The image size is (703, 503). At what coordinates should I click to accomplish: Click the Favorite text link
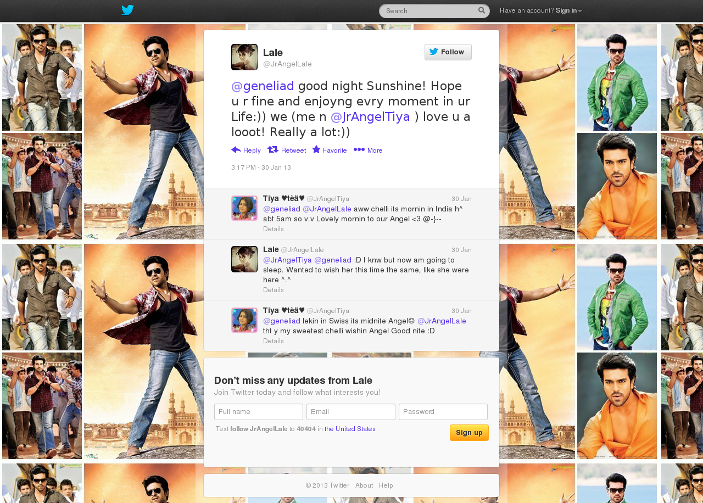click(335, 150)
